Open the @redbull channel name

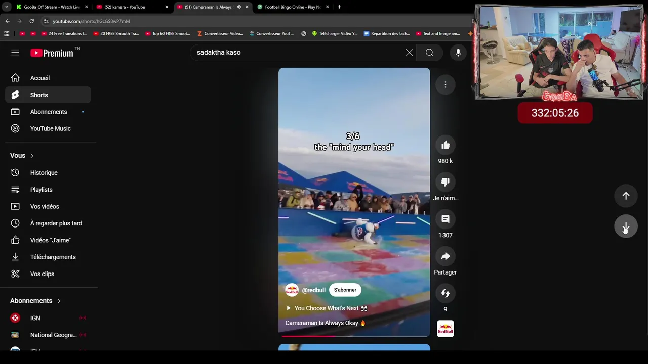pyautogui.click(x=313, y=290)
